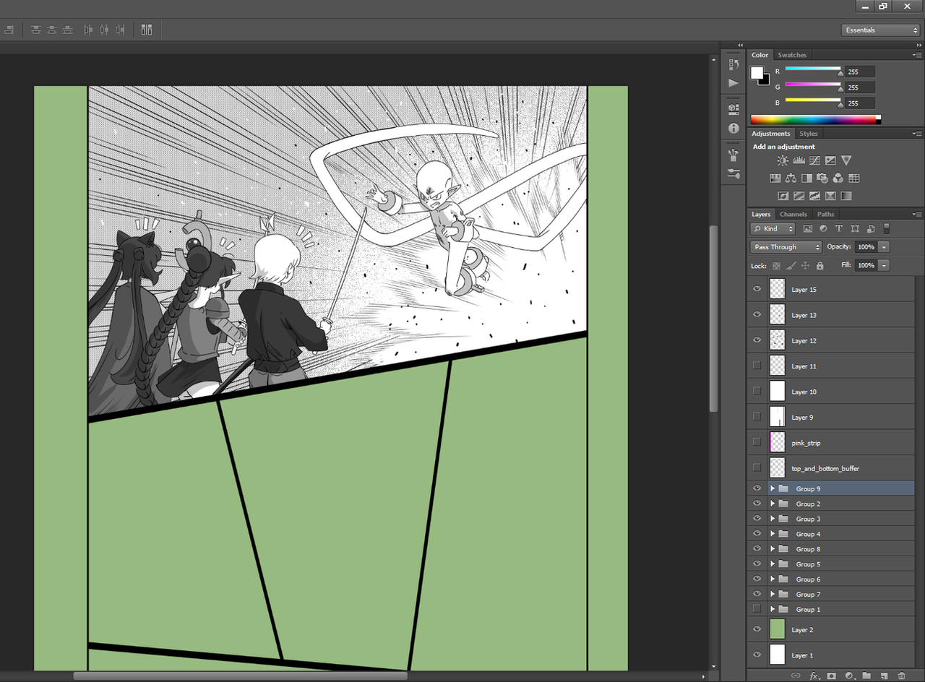Add an Invert adjustment
This screenshot has width=925, height=682.
coord(783,196)
